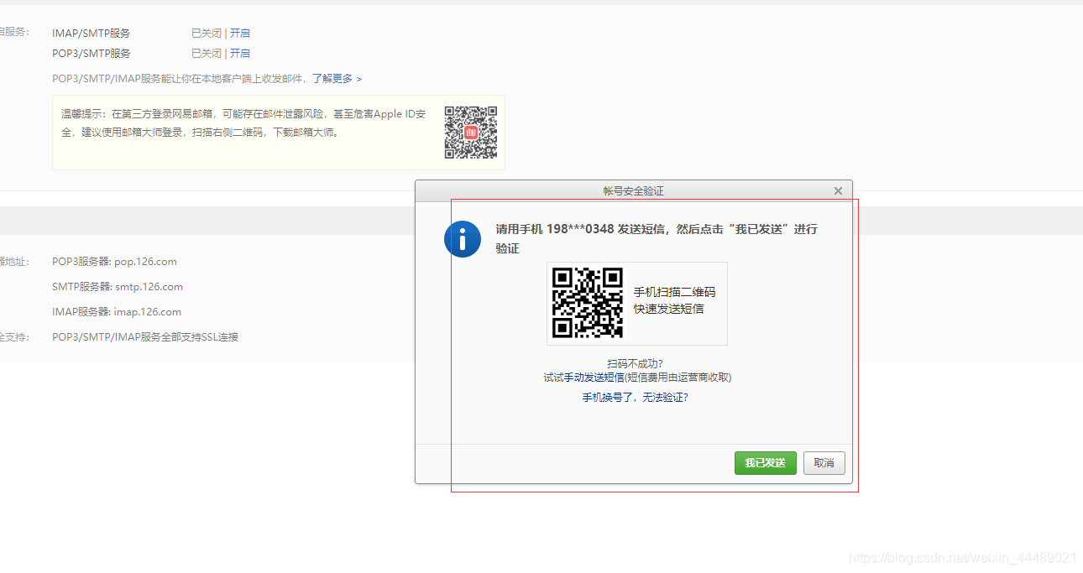Viewport: 1083px width, 573px height.
Task: Click the blue info icon in dialog
Action: click(463, 239)
